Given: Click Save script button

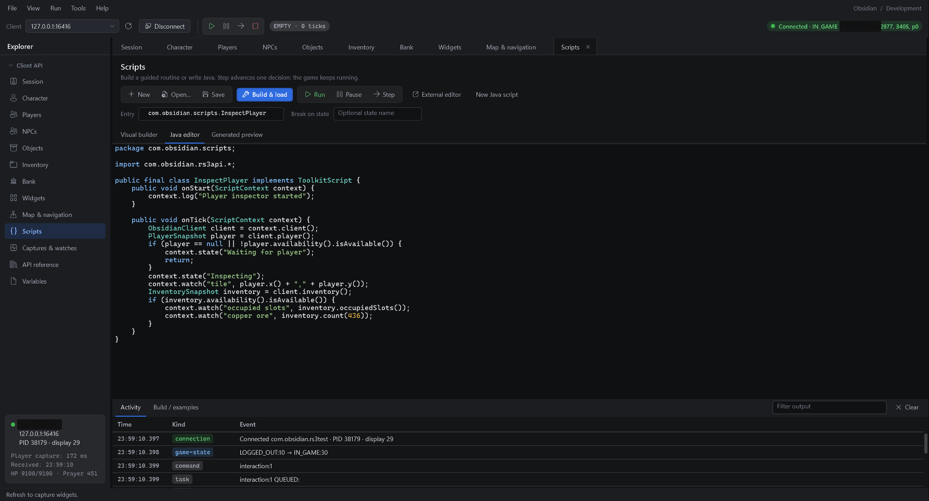Looking at the screenshot, I should coord(213,95).
